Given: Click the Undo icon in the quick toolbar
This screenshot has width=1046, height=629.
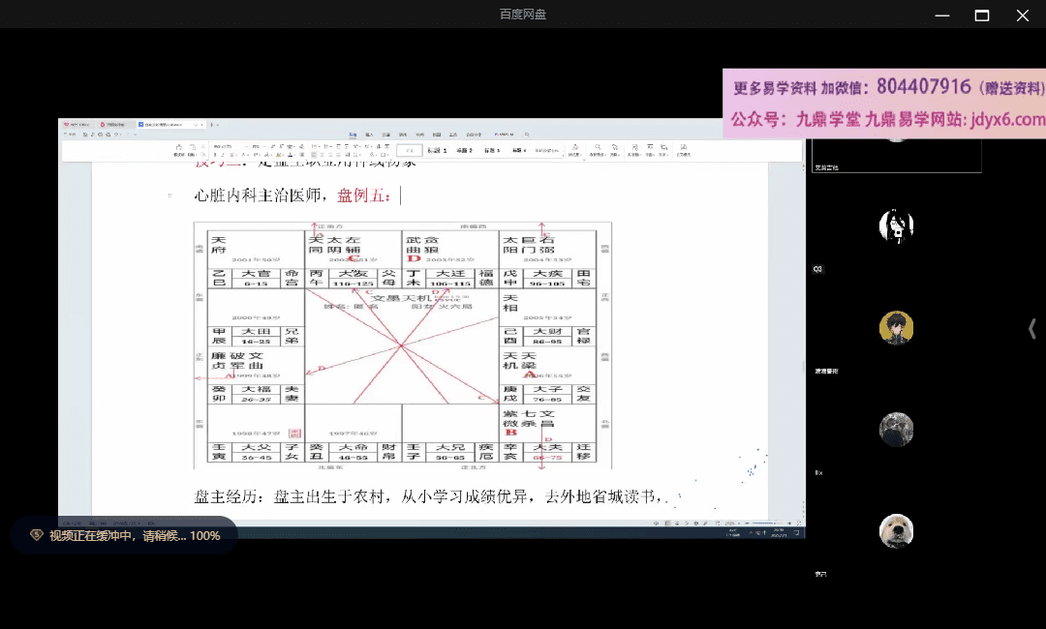Looking at the screenshot, I should [116, 135].
